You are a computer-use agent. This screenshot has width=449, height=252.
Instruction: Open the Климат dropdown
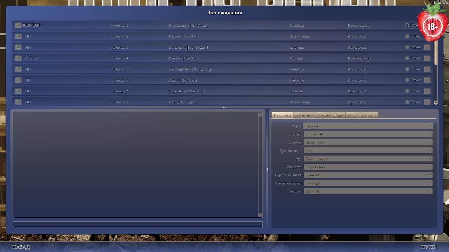[x=368, y=142]
